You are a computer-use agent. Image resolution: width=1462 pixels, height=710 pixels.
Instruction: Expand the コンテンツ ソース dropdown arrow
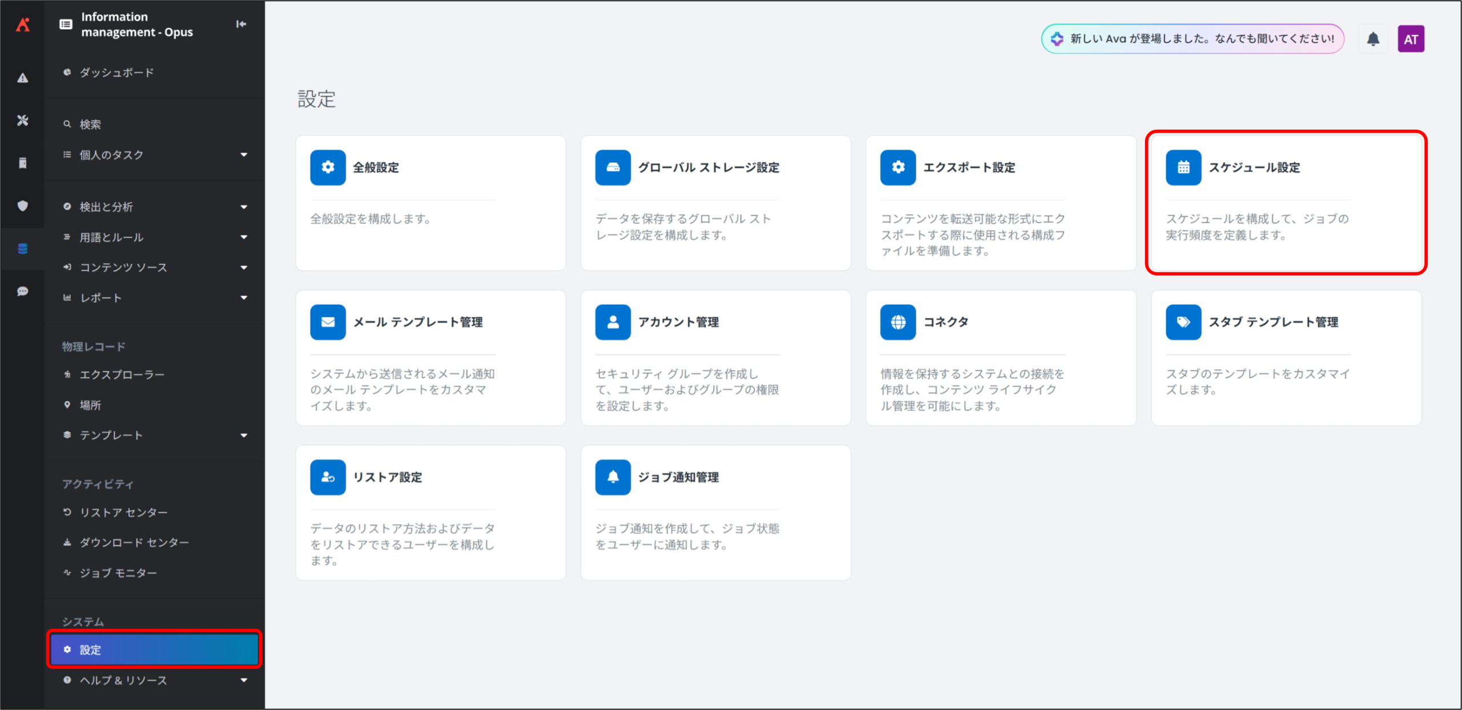pyautogui.click(x=244, y=268)
